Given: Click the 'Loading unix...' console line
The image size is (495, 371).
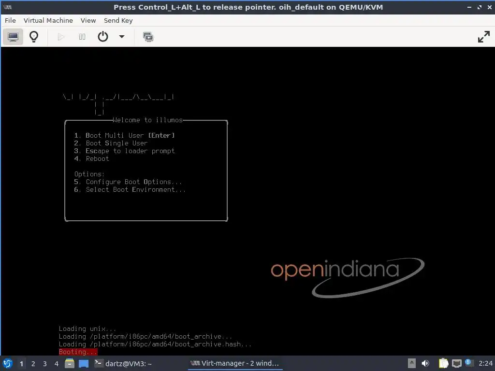Looking at the screenshot, I should tap(87, 328).
